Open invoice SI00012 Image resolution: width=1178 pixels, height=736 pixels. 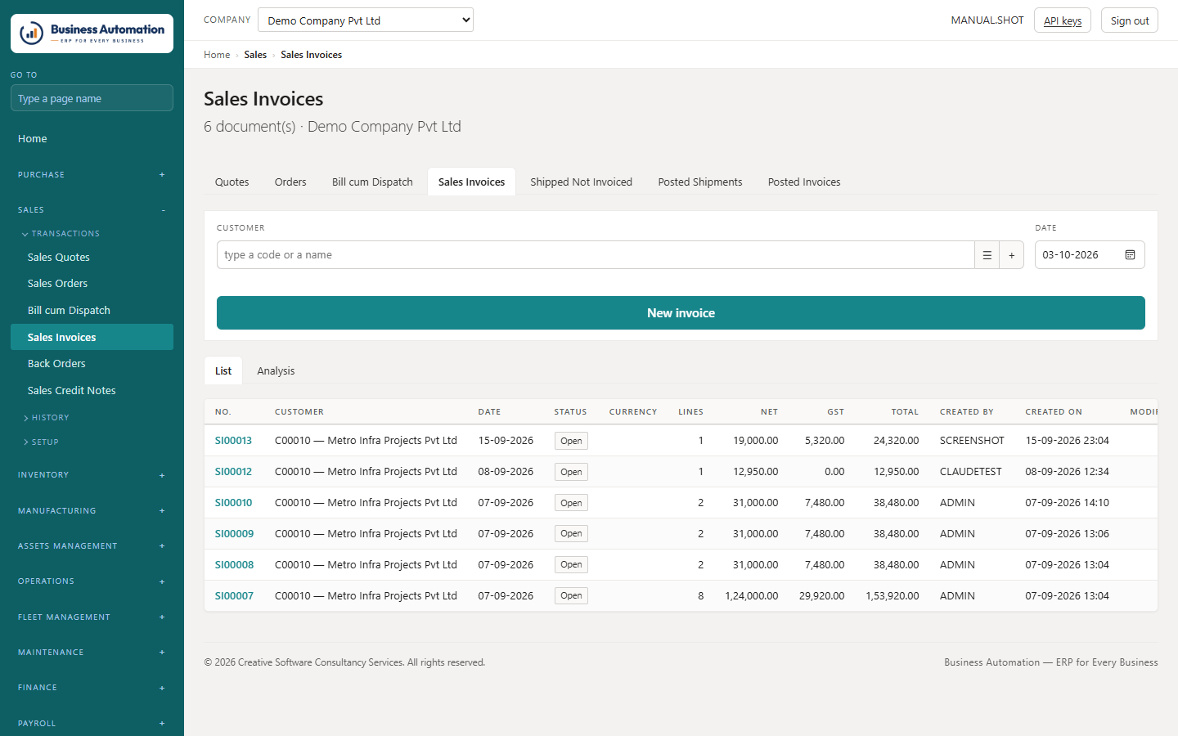233,472
